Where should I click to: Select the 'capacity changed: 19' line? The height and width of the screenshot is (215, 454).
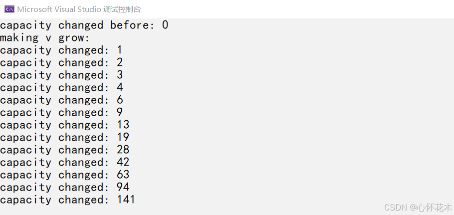tap(64, 138)
